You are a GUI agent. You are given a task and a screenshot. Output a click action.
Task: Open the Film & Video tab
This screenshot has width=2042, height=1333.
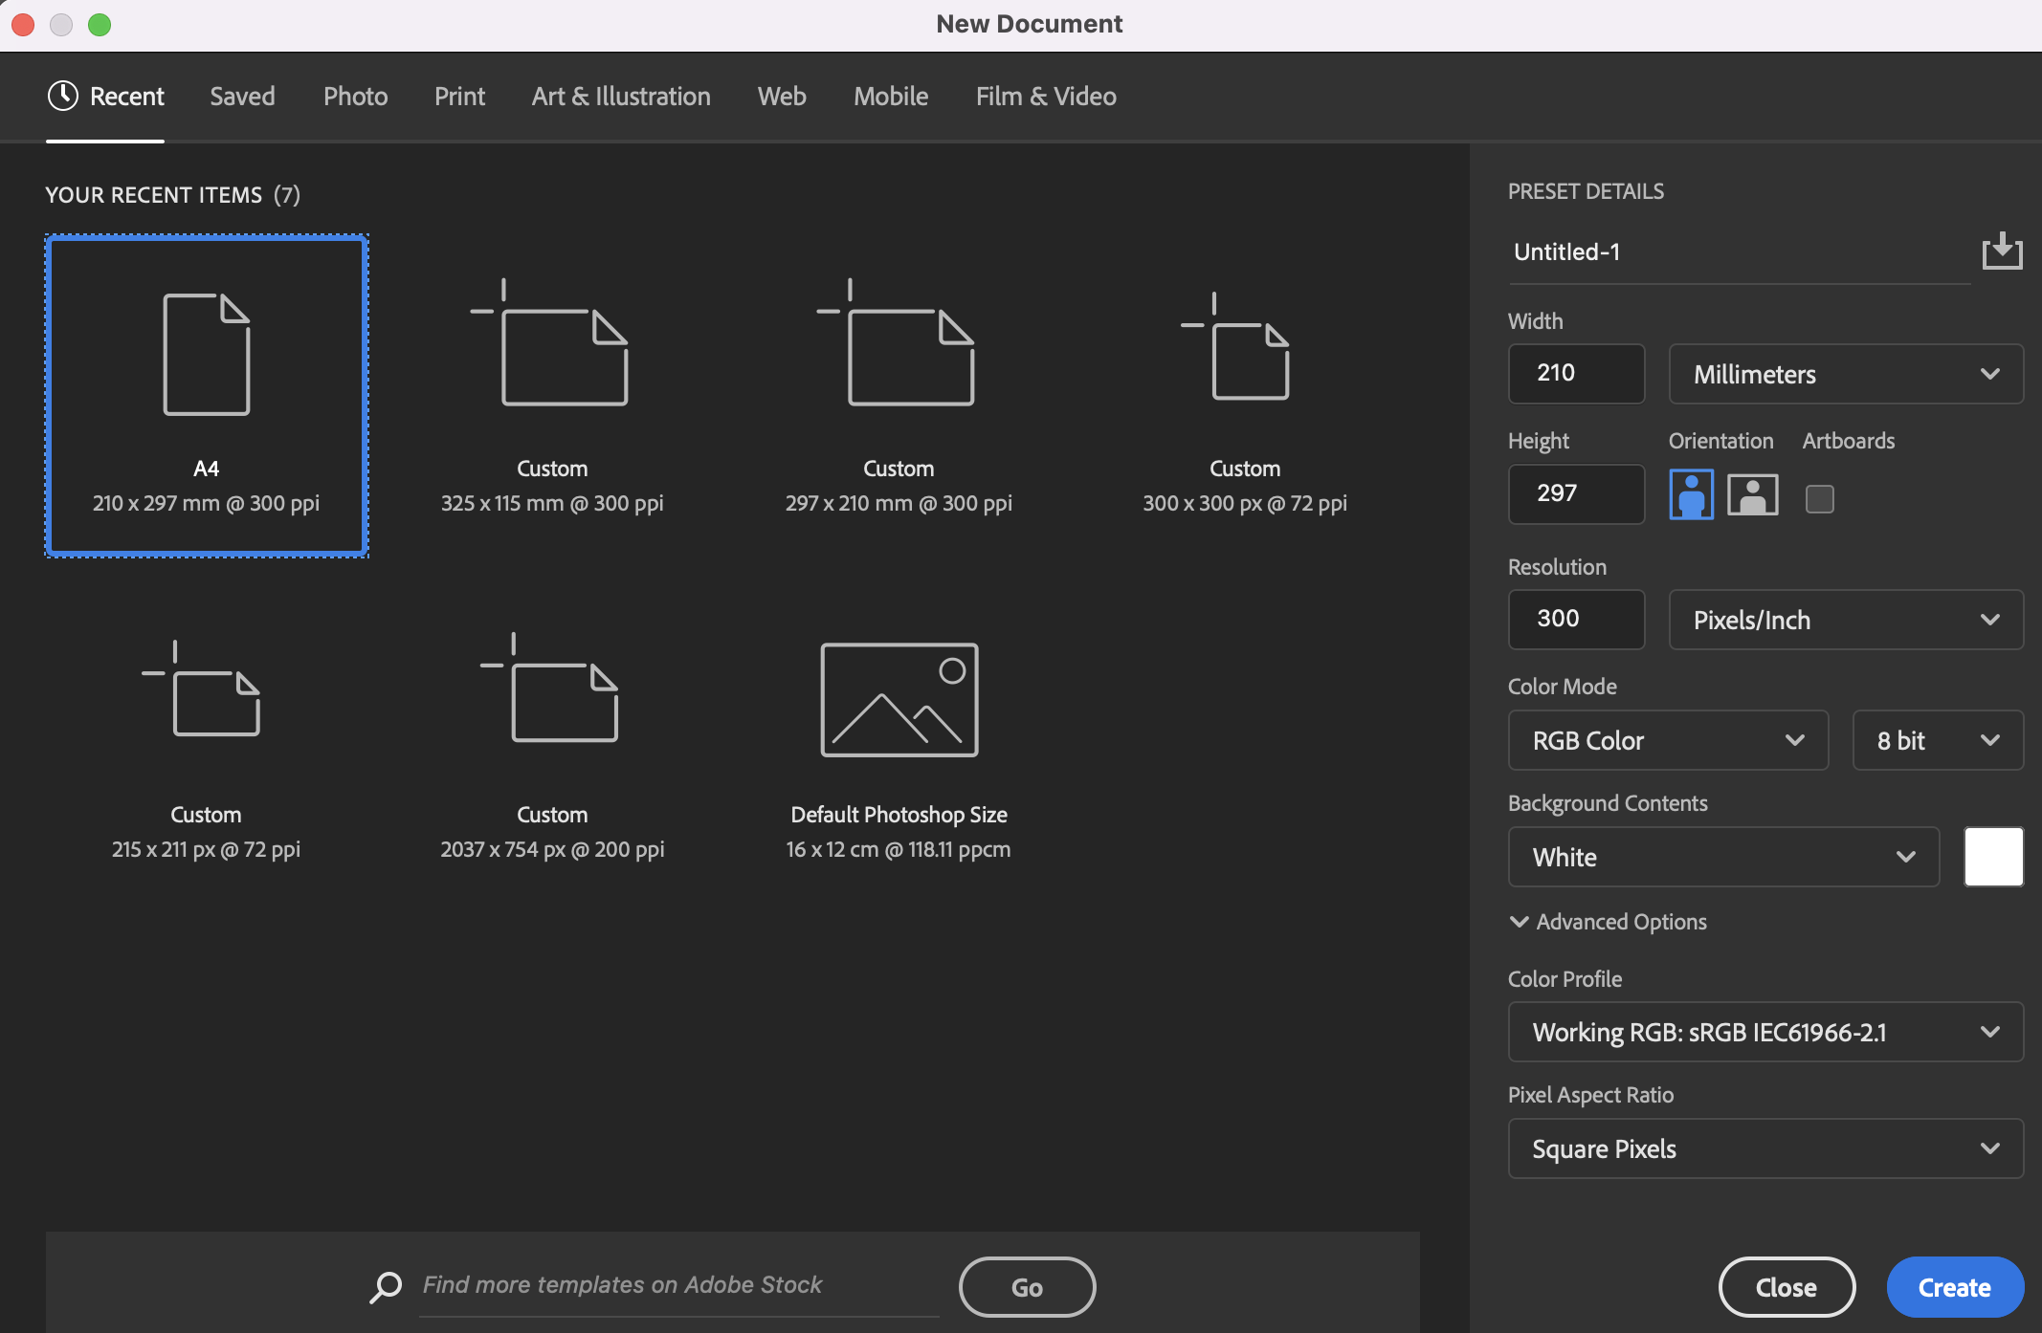[1045, 96]
